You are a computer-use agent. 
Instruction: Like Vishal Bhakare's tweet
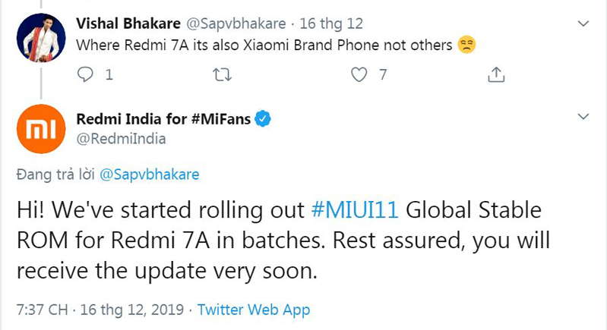[359, 74]
